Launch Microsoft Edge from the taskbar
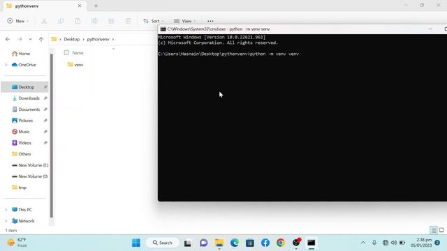The image size is (447, 251). [x=235, y=243]
